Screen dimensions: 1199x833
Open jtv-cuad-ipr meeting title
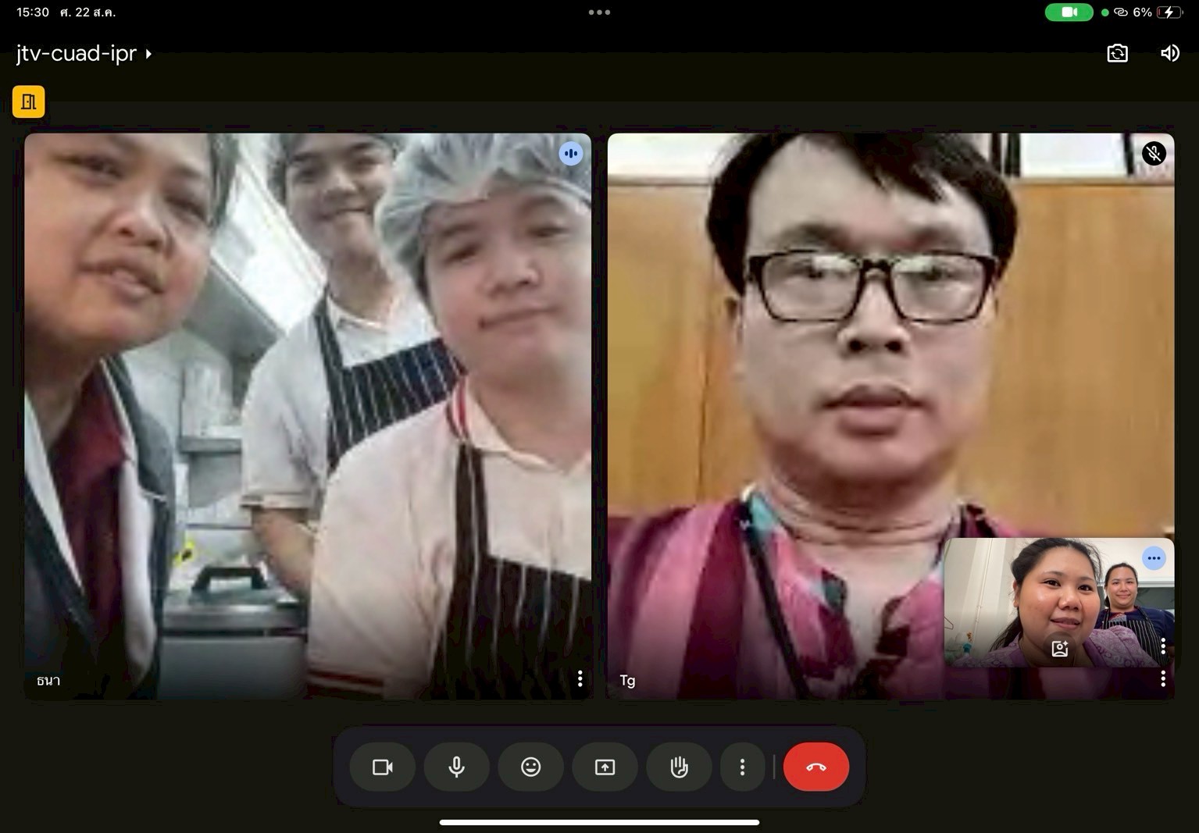coord(77,53)
